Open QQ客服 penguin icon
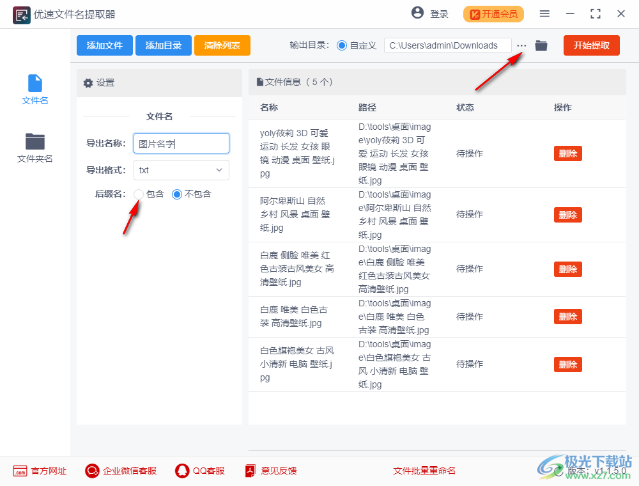This screenshot has height=486, width=639. coord(182,471)
